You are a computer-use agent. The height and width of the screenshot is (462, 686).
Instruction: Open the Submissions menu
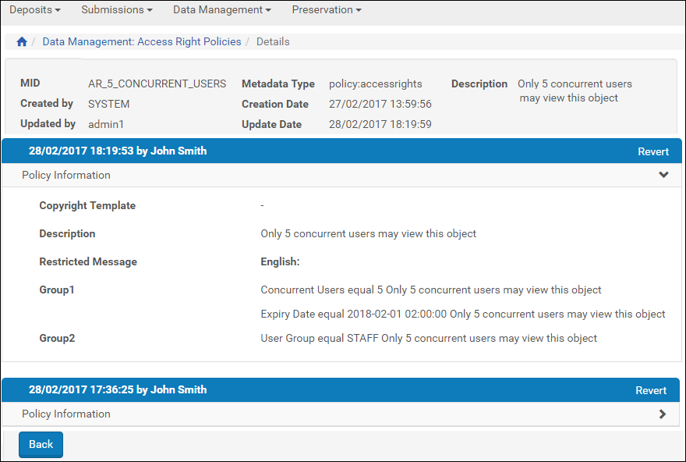(116, 10)
